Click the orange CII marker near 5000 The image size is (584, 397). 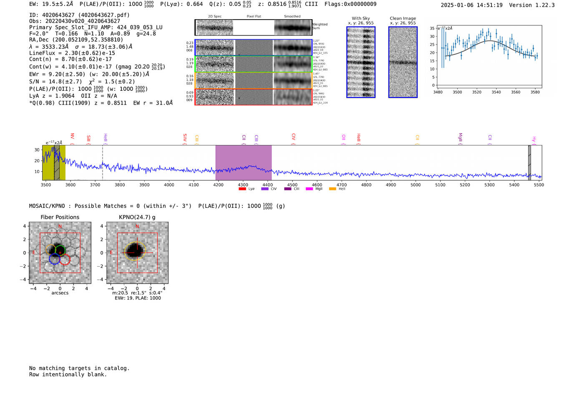(417, 137)
